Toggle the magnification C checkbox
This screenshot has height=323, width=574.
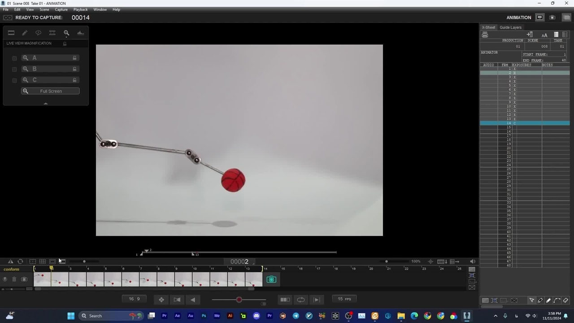point(14,80)
